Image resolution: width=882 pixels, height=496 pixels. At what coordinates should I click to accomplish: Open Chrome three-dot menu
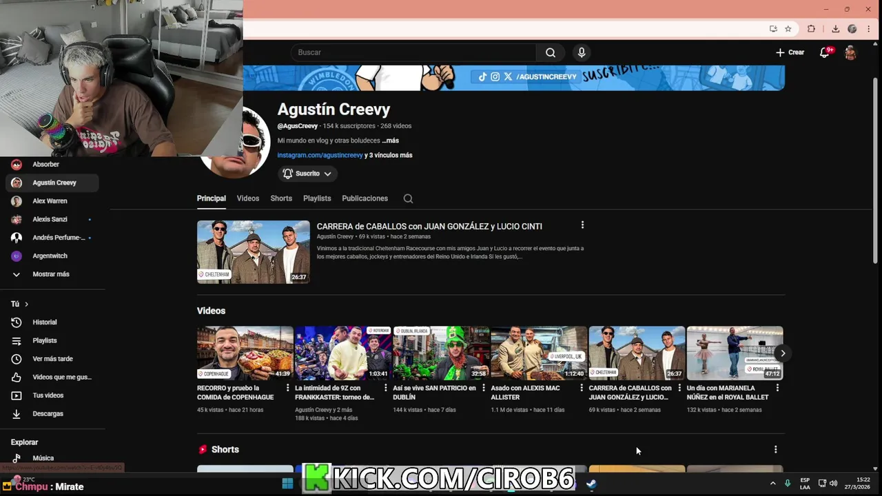(868, 29)
